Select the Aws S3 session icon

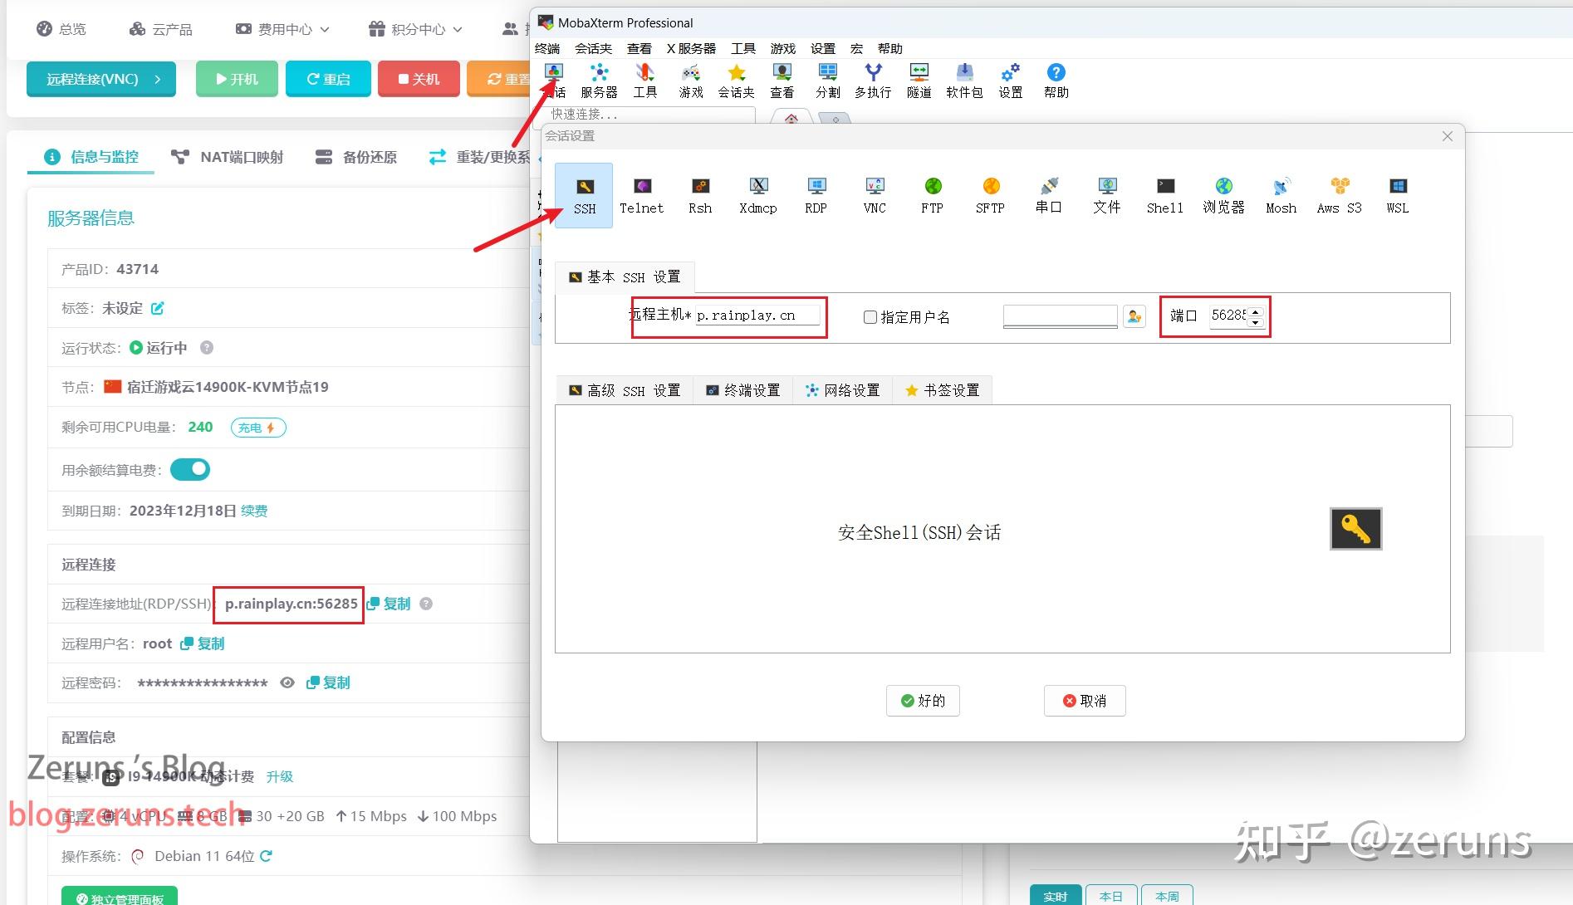1340,196
